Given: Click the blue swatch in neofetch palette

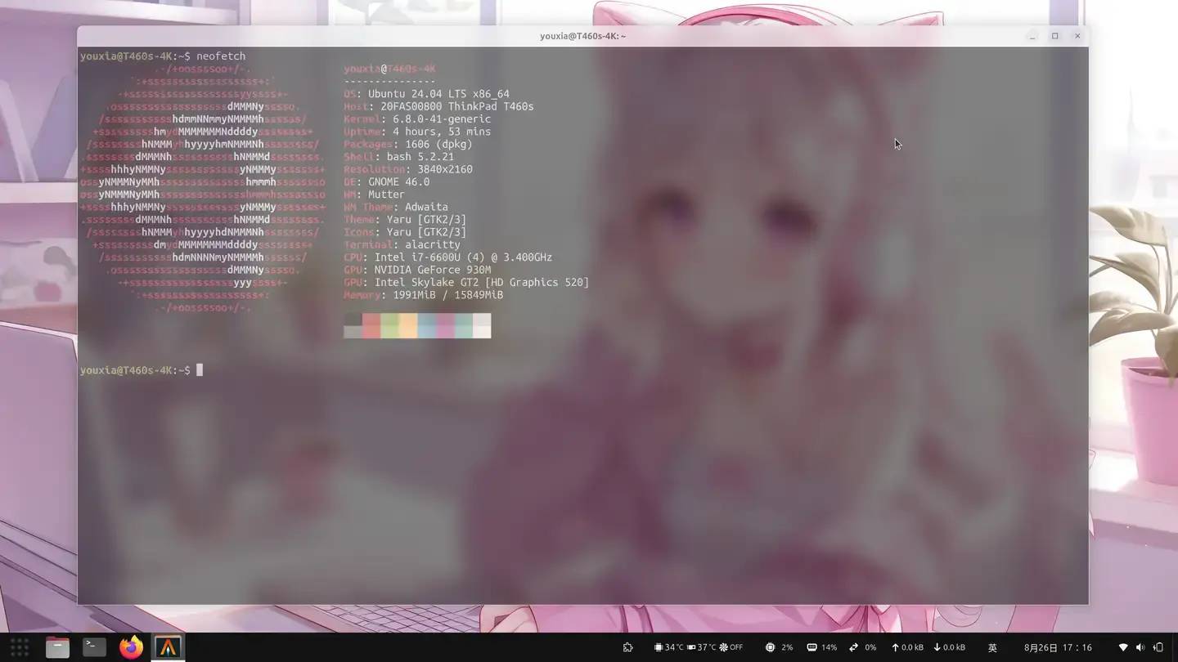Looking at the screenshot, I should [426, 325].
